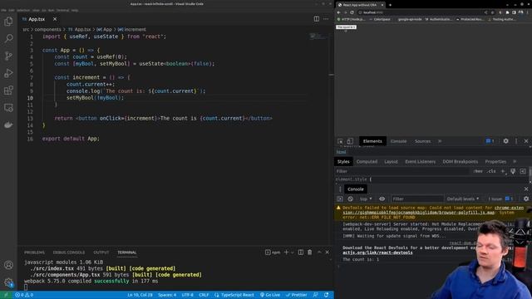Show more DevTools tabs chevron
Viewport: 532px width, 299px height.
[440, 141]
